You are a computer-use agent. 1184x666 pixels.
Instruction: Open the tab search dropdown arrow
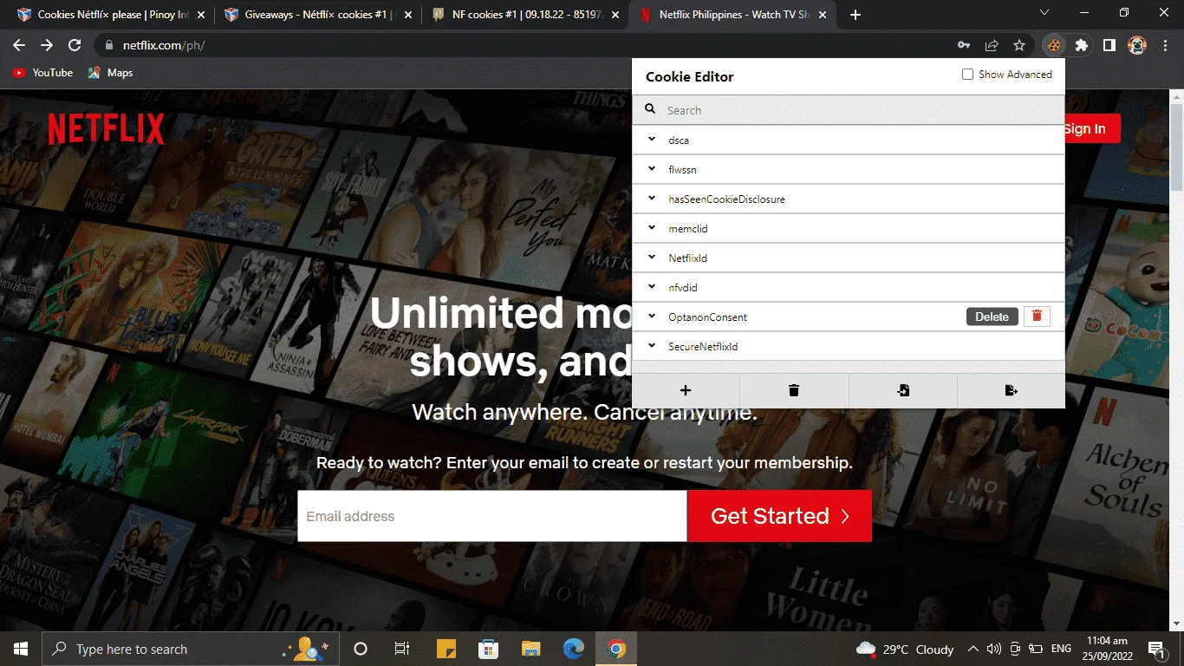(1044, 14)
